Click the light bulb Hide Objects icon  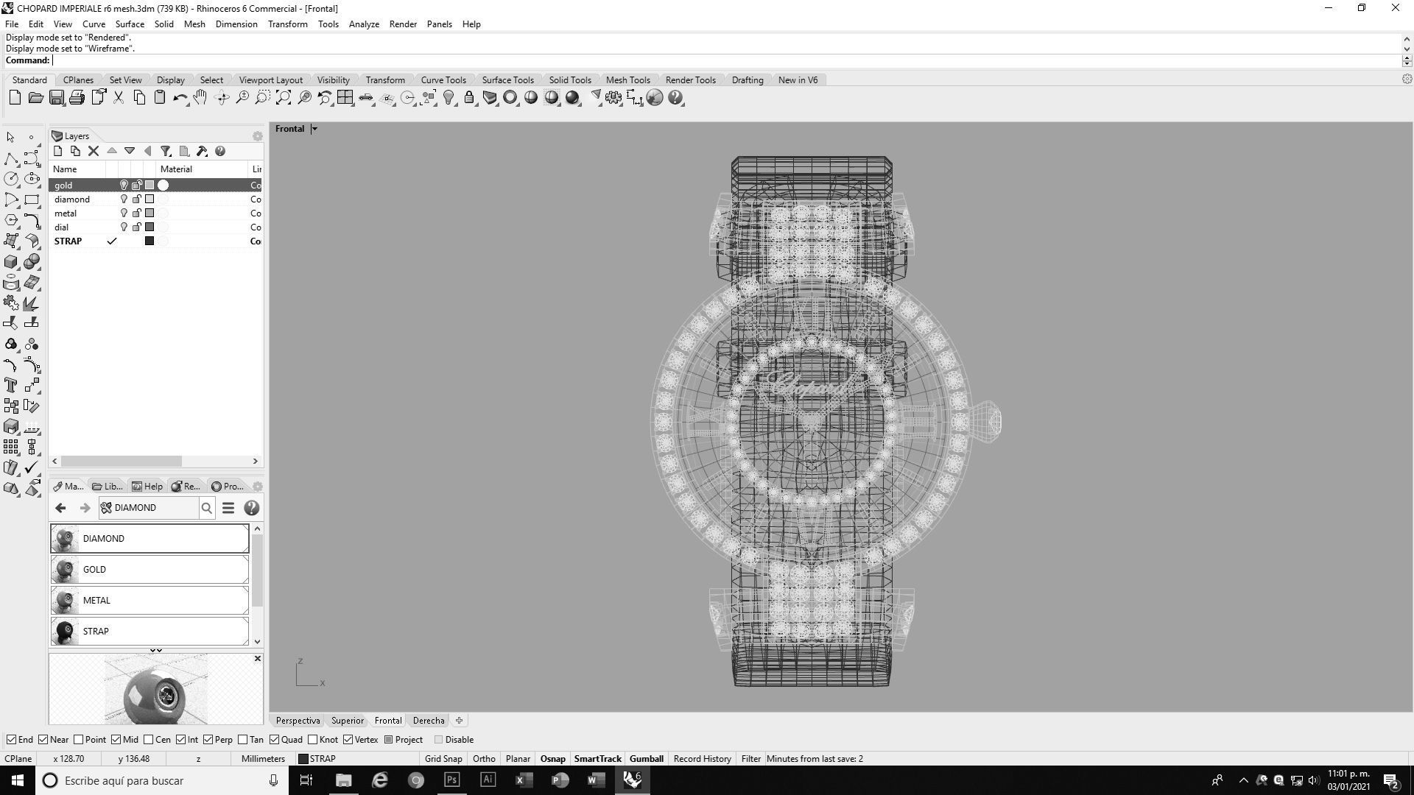[x=449, y=98]
